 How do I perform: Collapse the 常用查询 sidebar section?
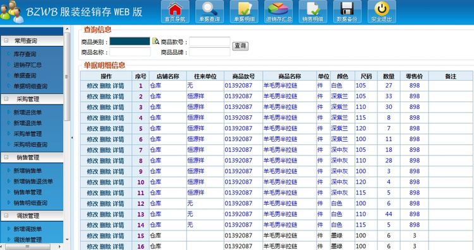(x=6, y=41)
